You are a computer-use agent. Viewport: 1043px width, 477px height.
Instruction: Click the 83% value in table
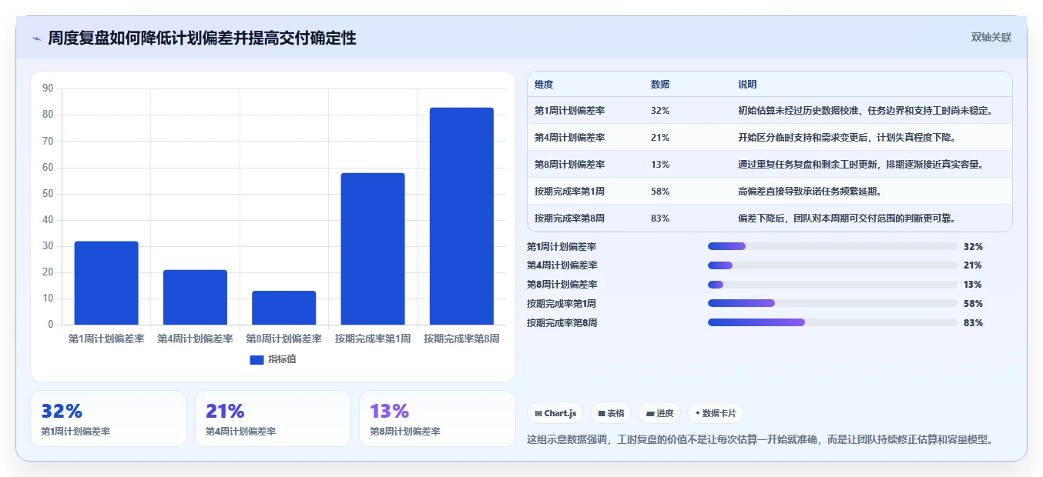660,218
